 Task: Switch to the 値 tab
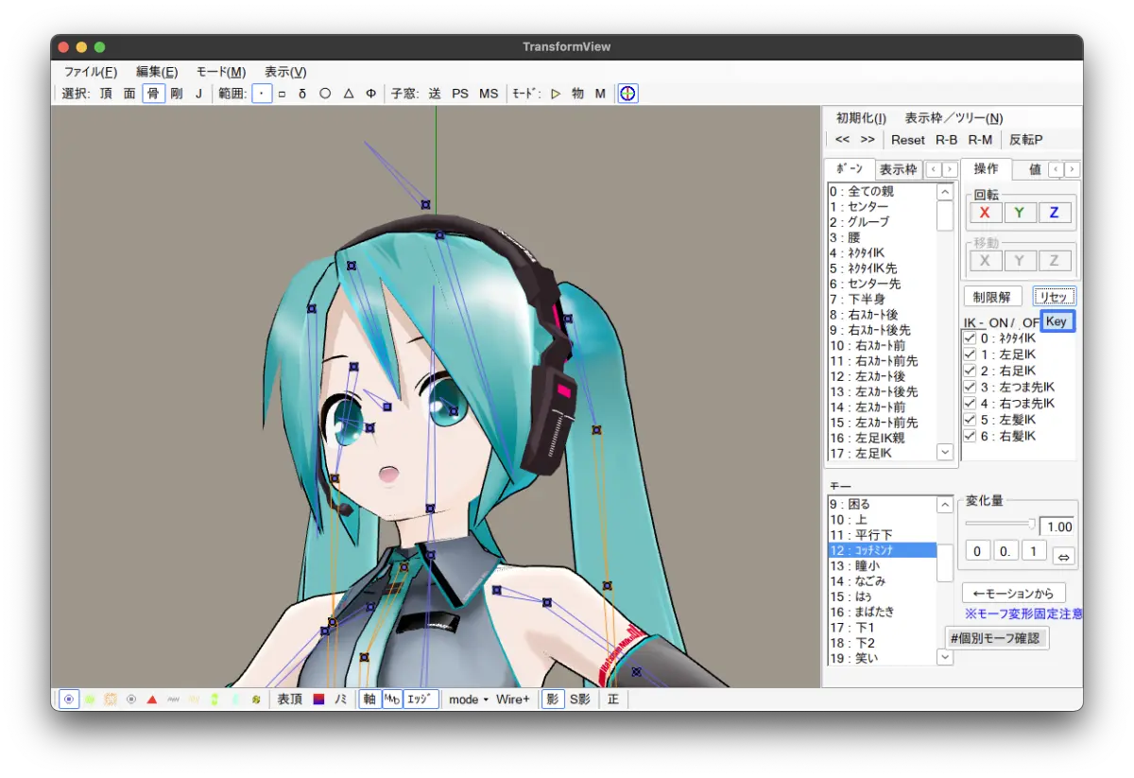tap(1035, 169)
